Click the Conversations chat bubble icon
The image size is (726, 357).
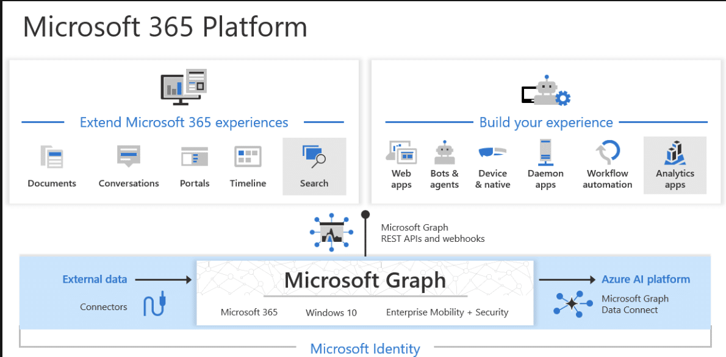(x=128, y=157)
